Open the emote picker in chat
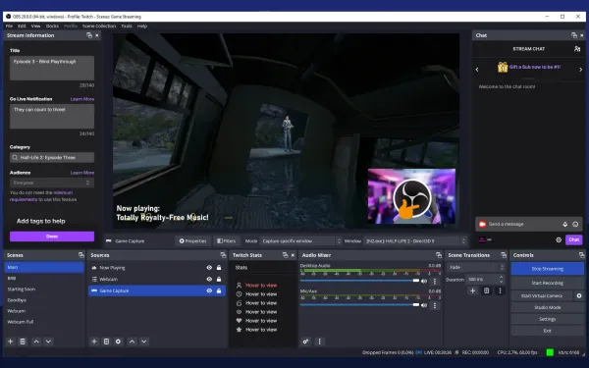The width and height of the screenshot is (589, 368). (x=575, y=224)
